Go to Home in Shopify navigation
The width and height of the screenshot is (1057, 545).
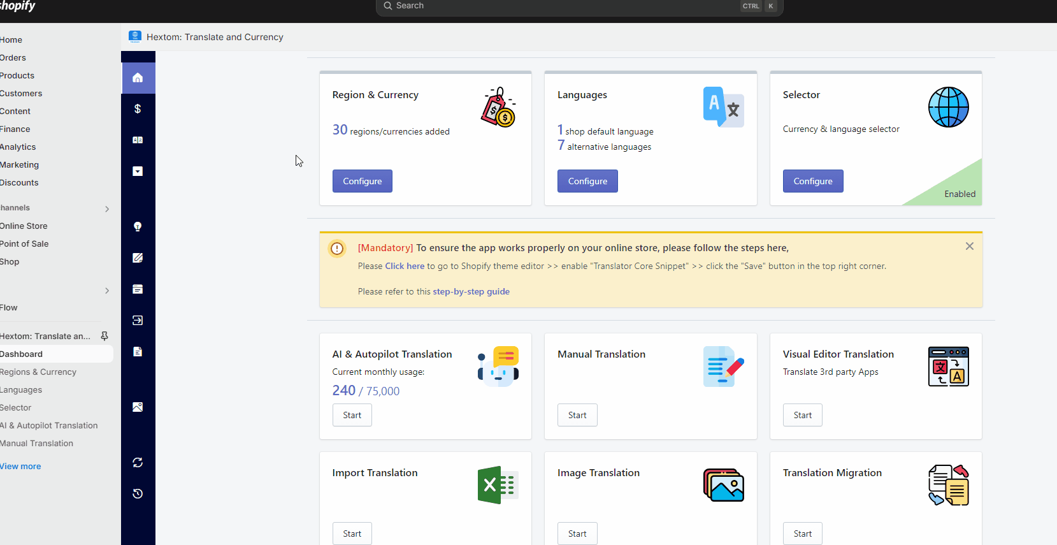tap(11, 40)
